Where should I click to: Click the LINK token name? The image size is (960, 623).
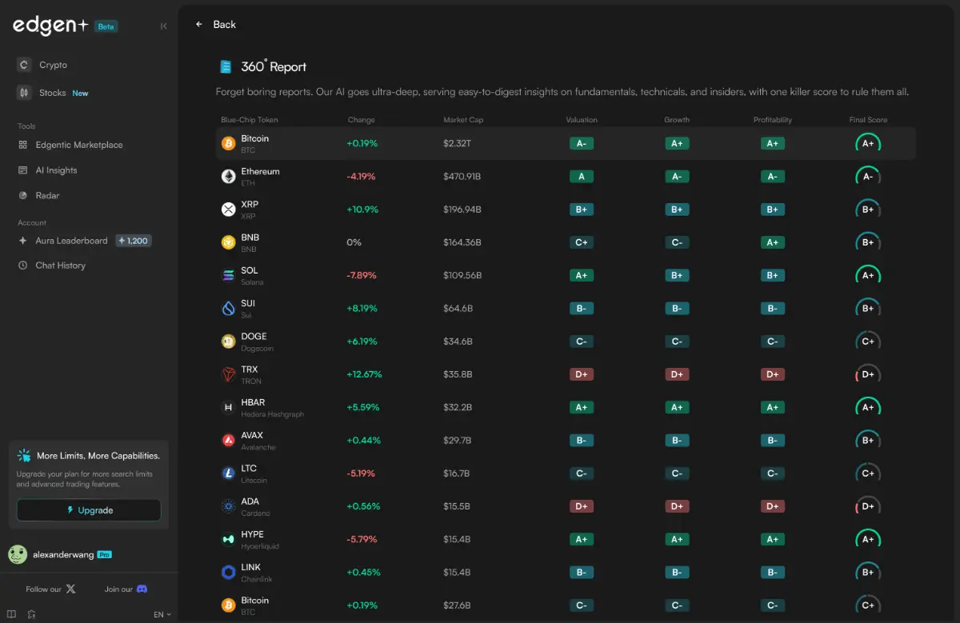pyautogui.click(x=250, y=567)
